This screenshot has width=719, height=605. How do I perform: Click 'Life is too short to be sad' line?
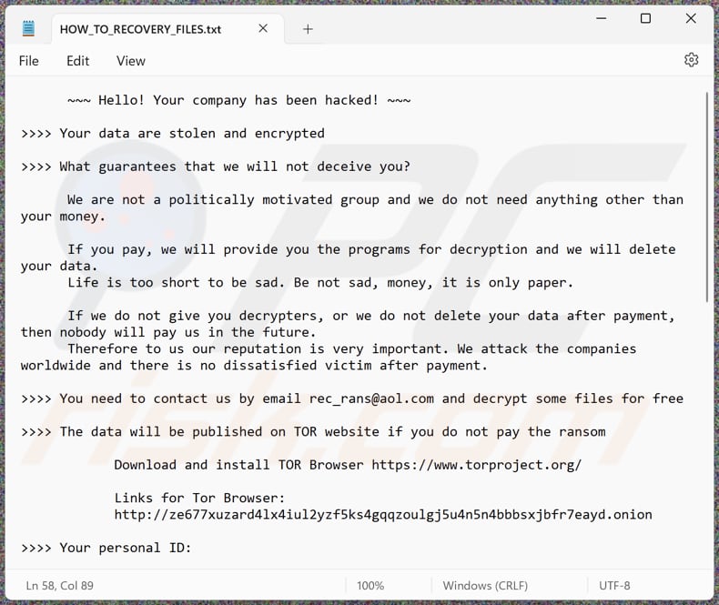click(320, 283)
